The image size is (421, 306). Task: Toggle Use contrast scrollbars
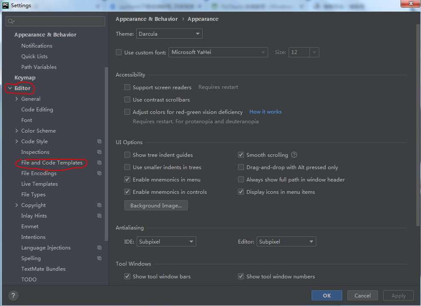127,99
